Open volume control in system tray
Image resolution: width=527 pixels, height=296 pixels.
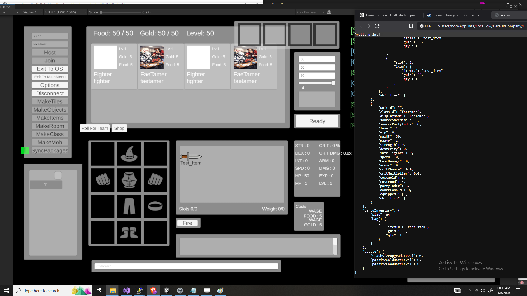click(483, 291)
